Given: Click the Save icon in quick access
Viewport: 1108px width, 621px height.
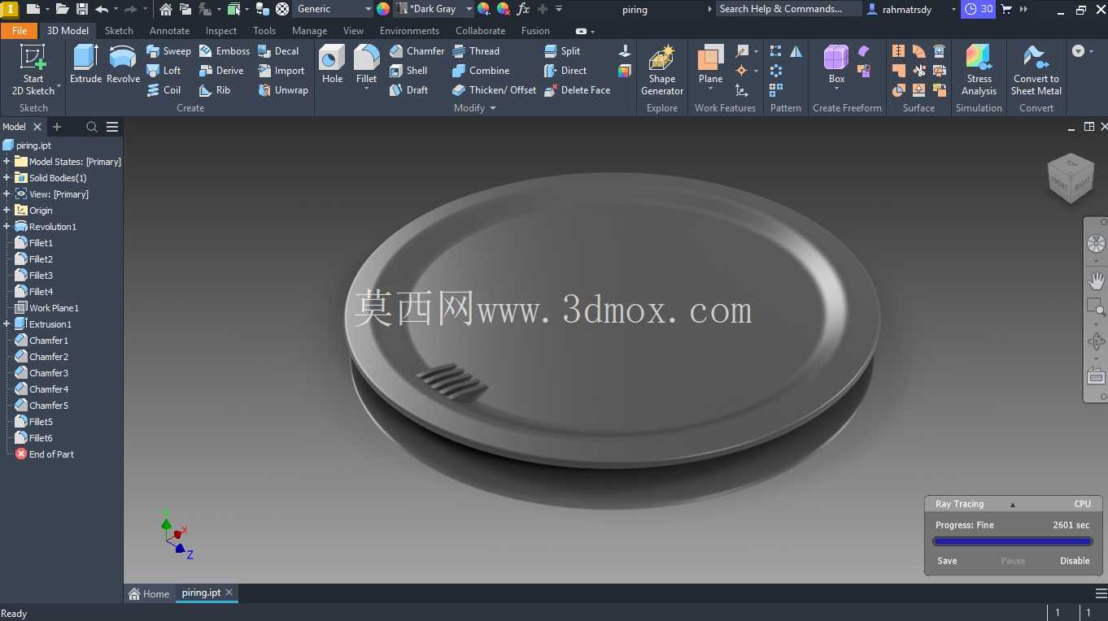Looking at the screenshot, I should (x=81, y=9).
